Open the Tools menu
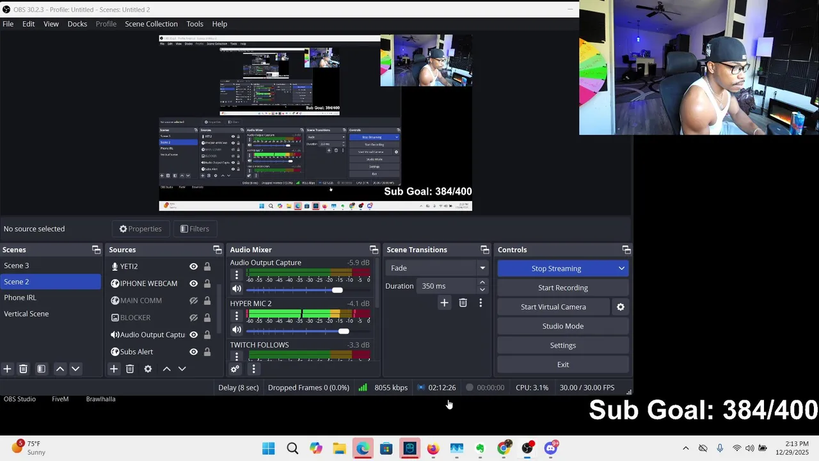Viewport: 819px width, 461px height. (195, 24)
